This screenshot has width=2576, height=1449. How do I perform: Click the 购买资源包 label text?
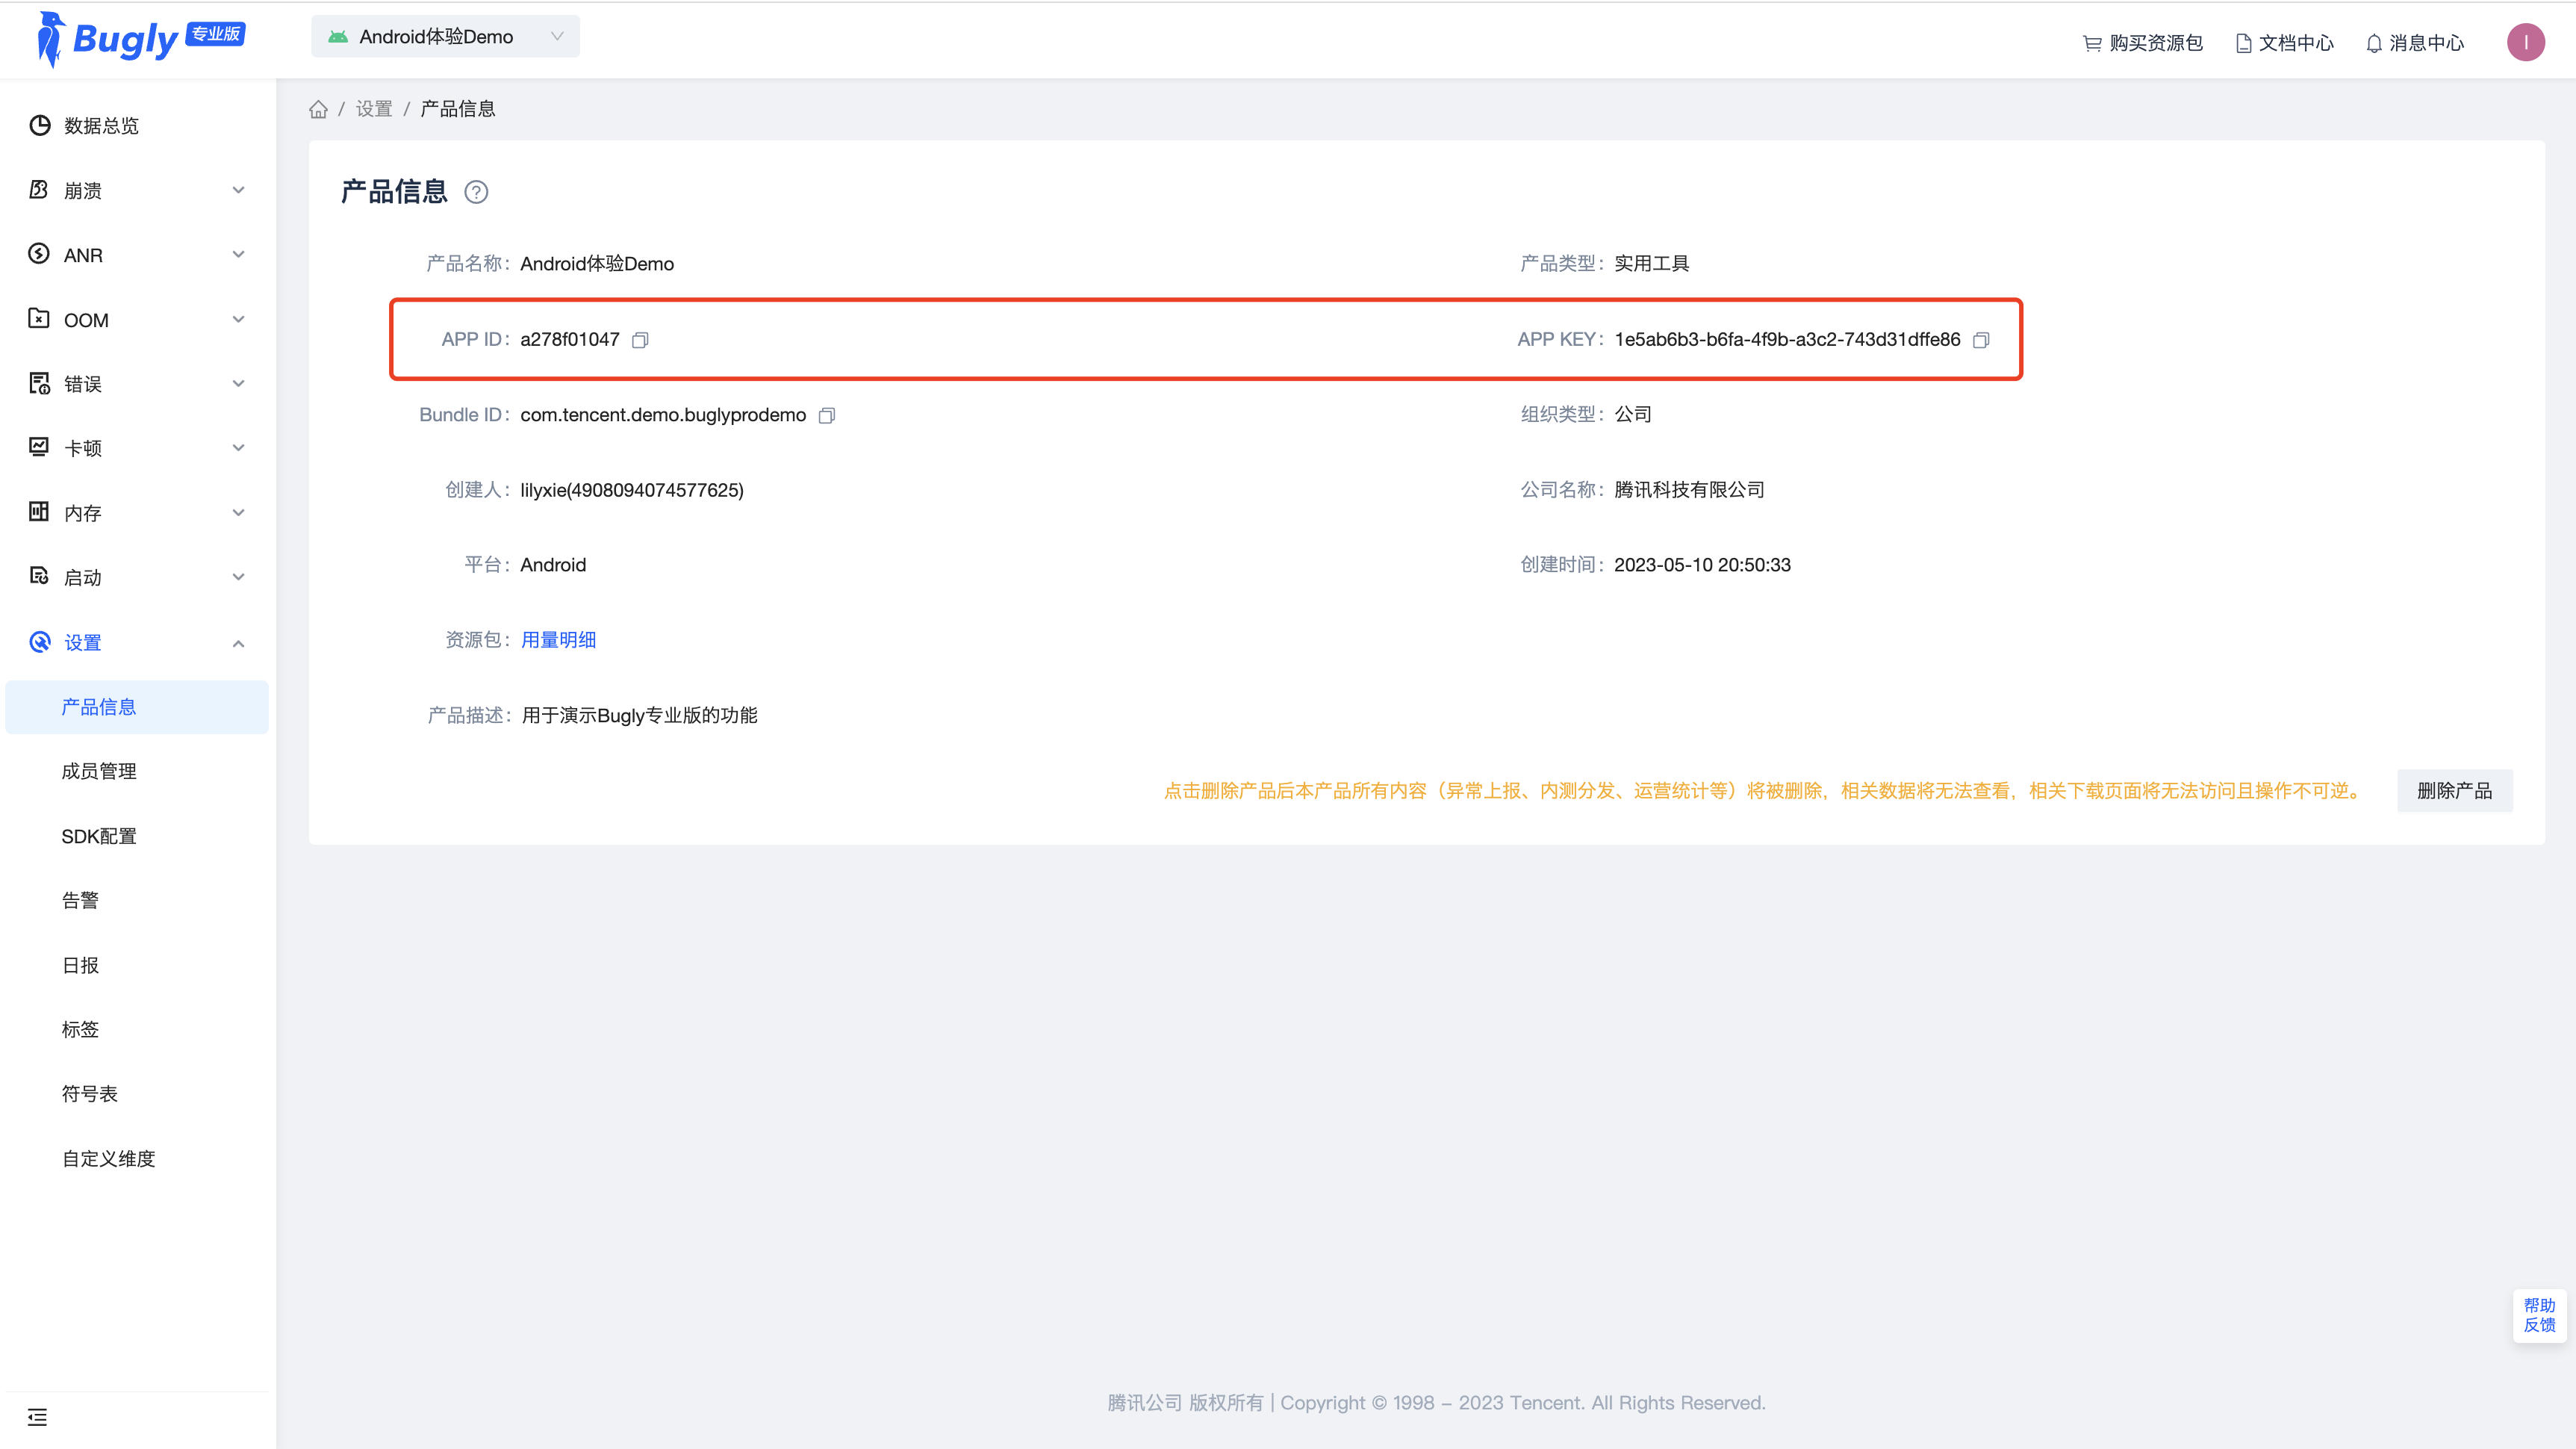pos(2156,43)
